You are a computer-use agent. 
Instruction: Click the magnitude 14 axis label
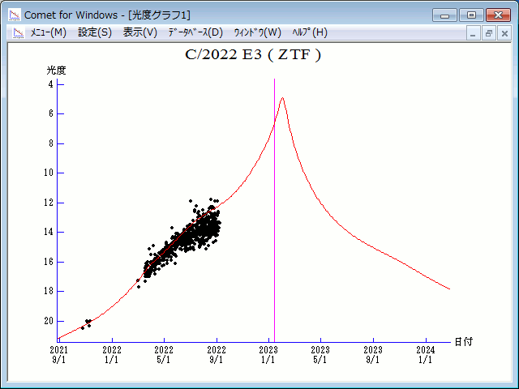49,232
